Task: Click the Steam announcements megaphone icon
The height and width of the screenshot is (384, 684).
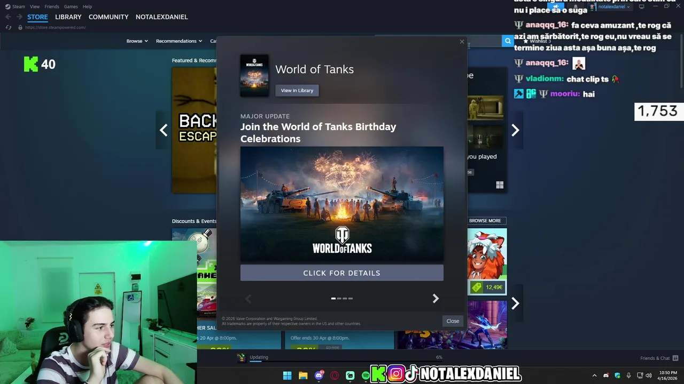Action: [x=556, y=7]
